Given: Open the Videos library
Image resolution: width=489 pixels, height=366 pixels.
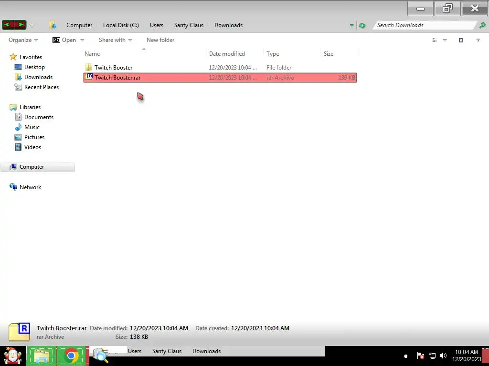Looking at the screenshot, I should [32, 147].
